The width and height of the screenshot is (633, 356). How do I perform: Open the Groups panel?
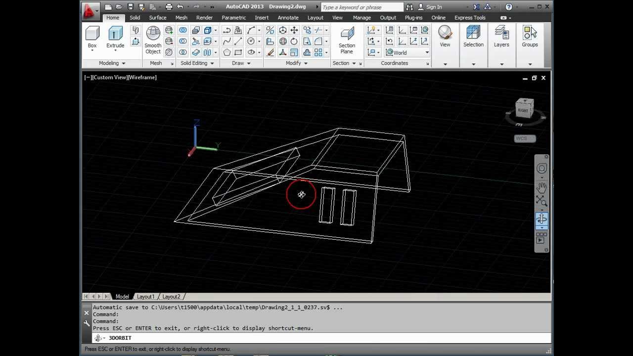pos(530,37)
